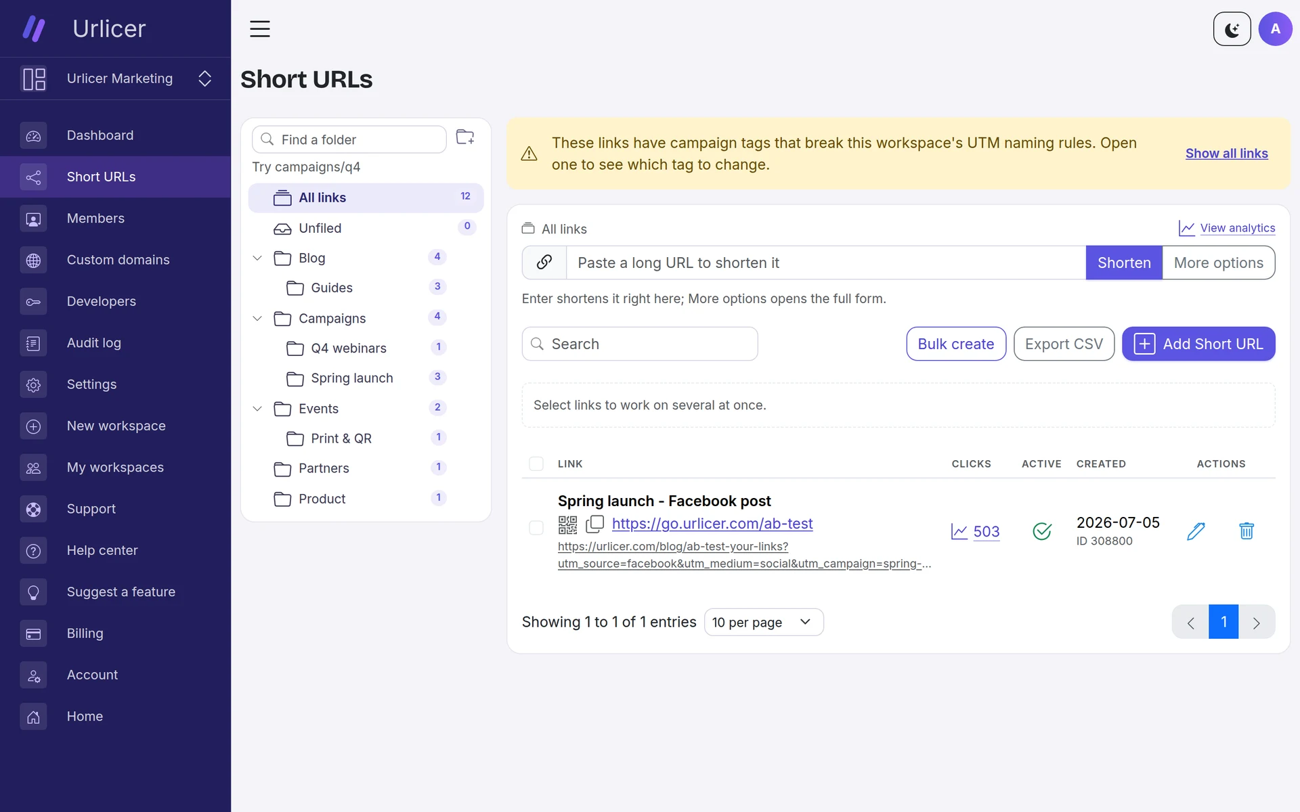
Task: Open Billing in the sidebar
Action: (x=115, y=633)
